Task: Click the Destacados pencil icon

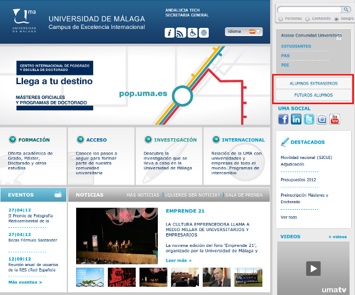Action: pyautogui.click(x=284, y=142)
